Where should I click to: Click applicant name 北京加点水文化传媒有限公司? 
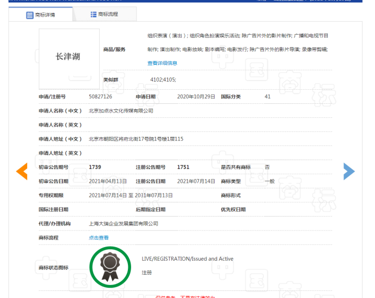click(x=121, y=111)
